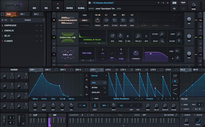
Task: Load previous Convolve impulse response
Action: tap(86, 43)
